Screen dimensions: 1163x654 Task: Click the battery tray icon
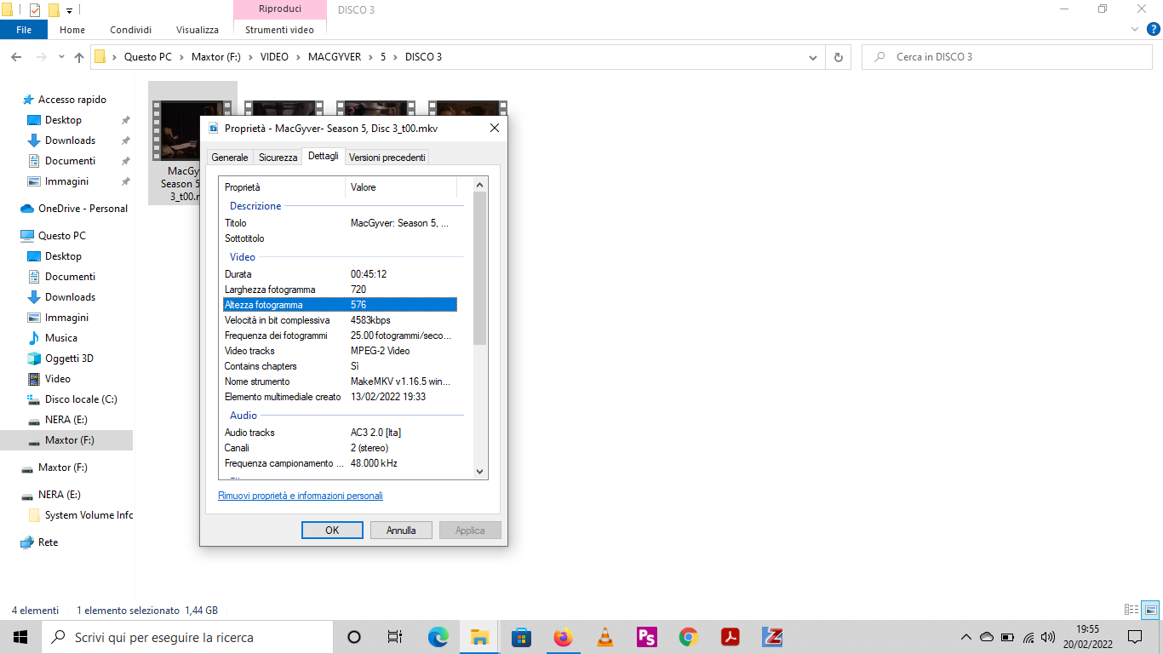coord(1007,637)
